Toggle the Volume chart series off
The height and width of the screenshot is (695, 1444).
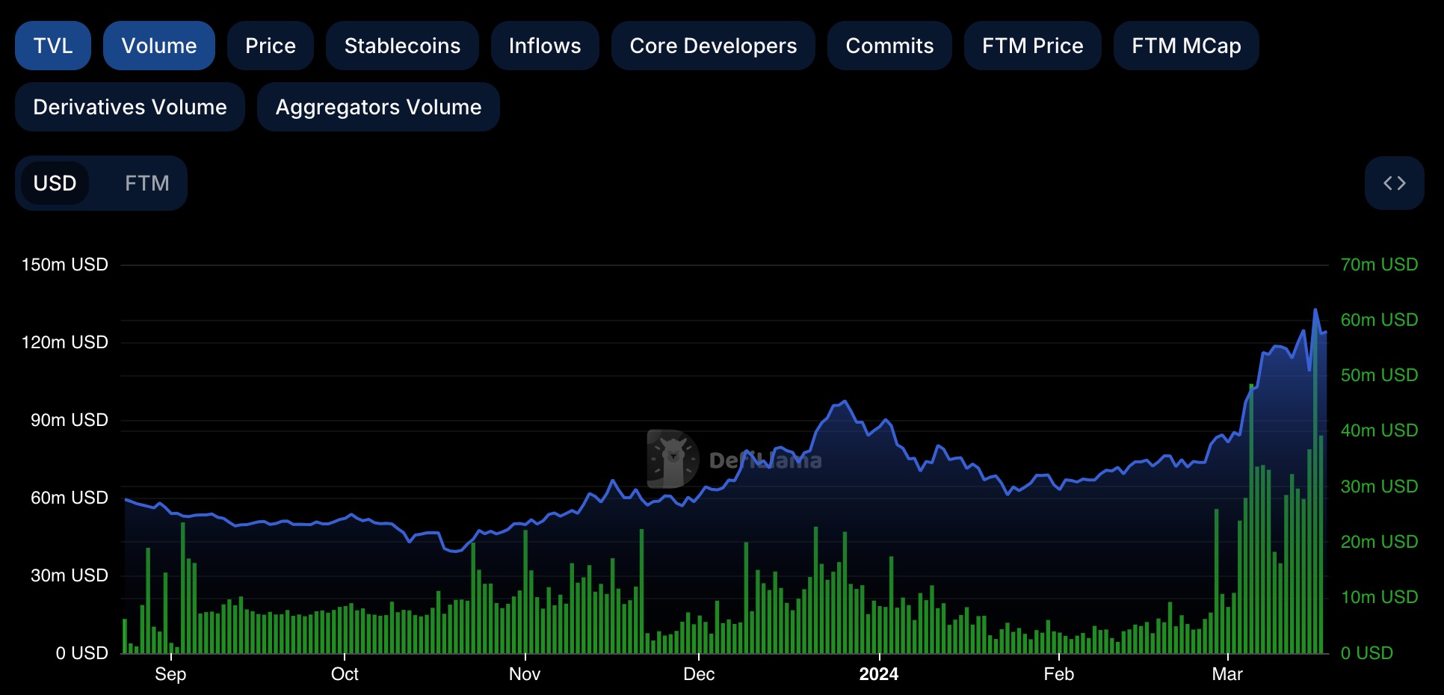click(x=159, y=46)
